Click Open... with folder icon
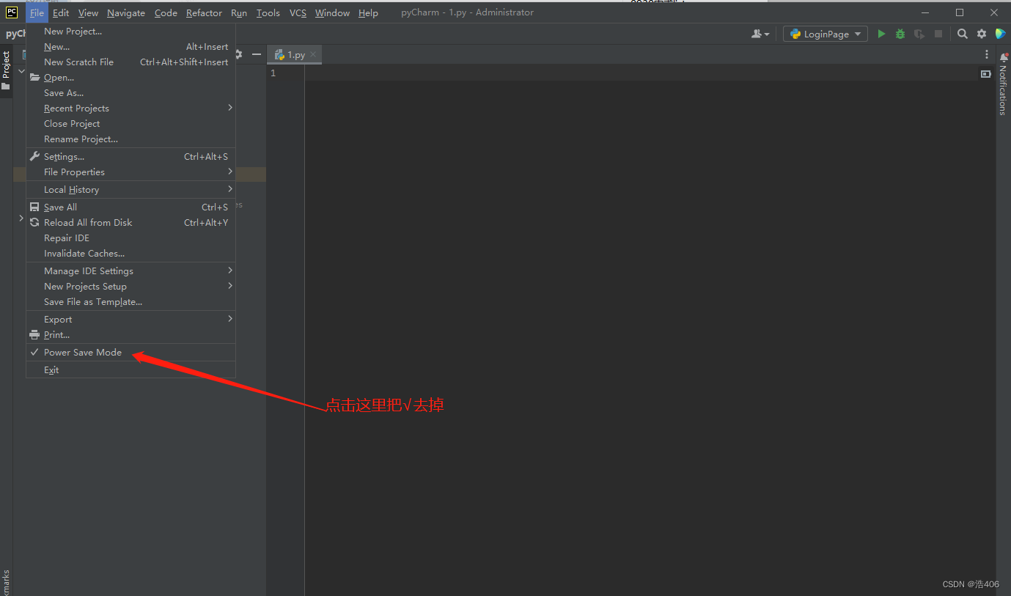Screen dimensions: 1011x596 [x=130, y=78]
